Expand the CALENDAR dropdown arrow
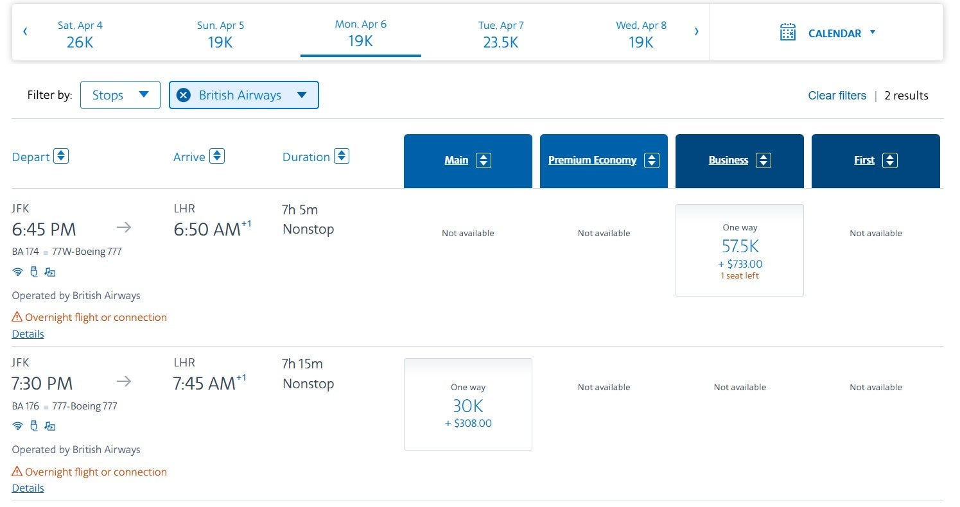The height and width of the screenshot is (507, 960). 872,32
